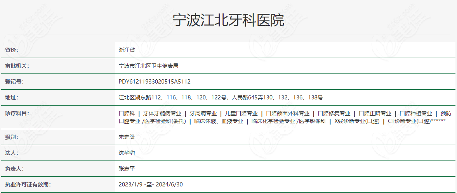This screenshot has width=457, height=193.
Task: Click 牙周病专业 specialty
Action: [203, 113]
